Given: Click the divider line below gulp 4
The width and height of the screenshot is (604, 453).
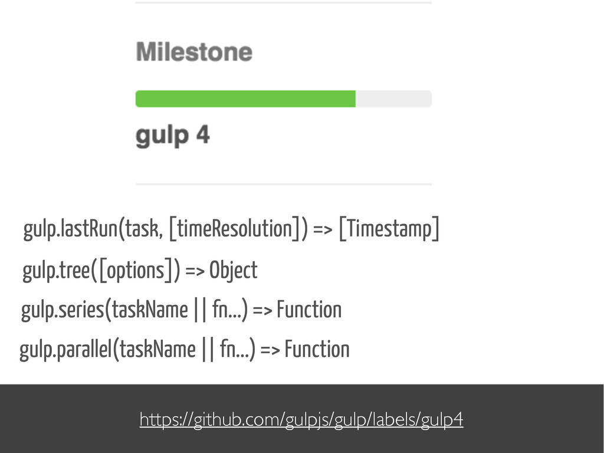Looking at the screenshot, I should 284,185.
